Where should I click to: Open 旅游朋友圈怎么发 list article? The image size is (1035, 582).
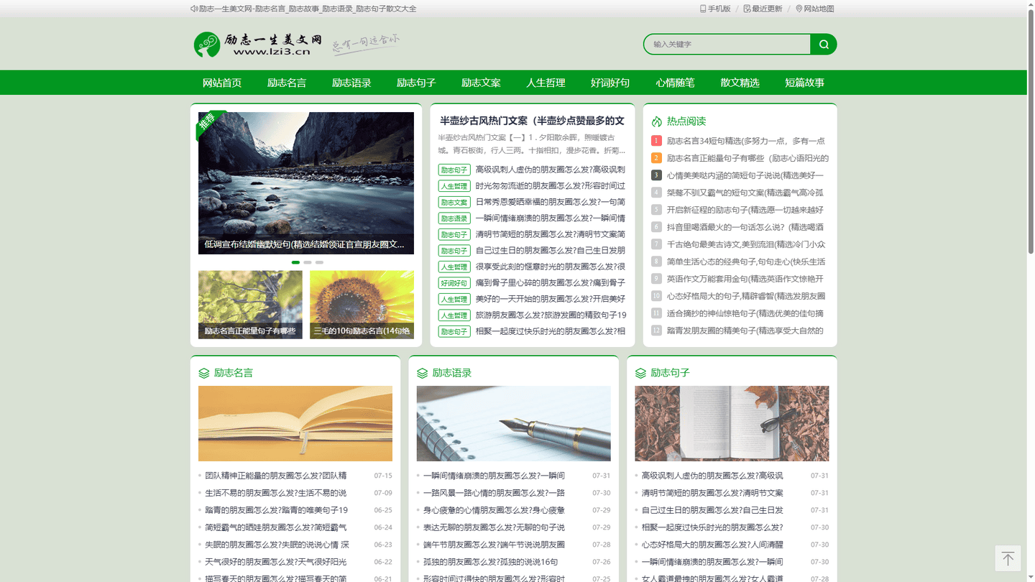[551, 315]
